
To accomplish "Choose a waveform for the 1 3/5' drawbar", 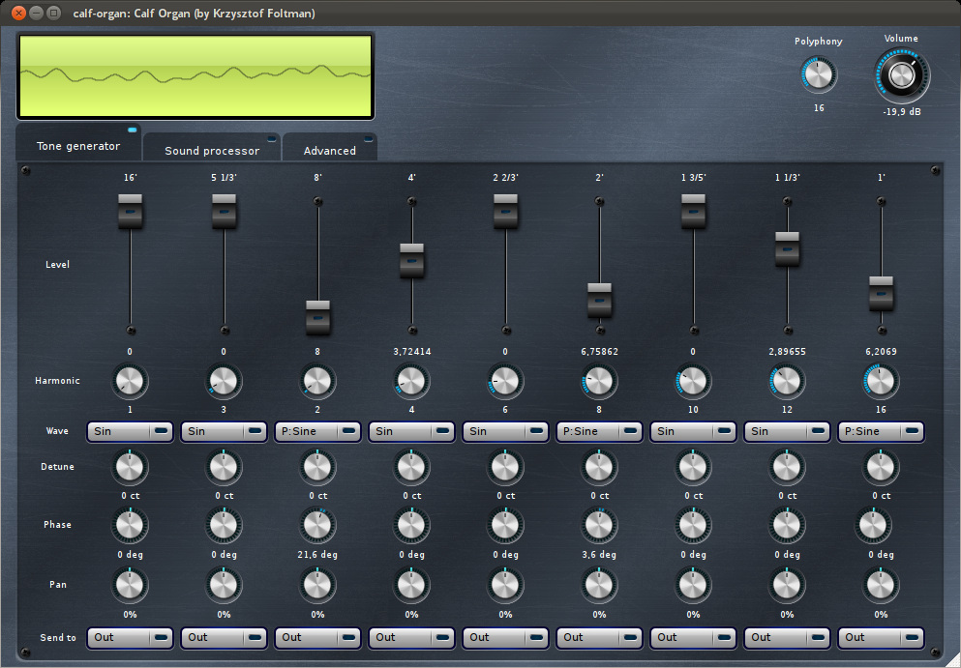I will tap(693, 431).
